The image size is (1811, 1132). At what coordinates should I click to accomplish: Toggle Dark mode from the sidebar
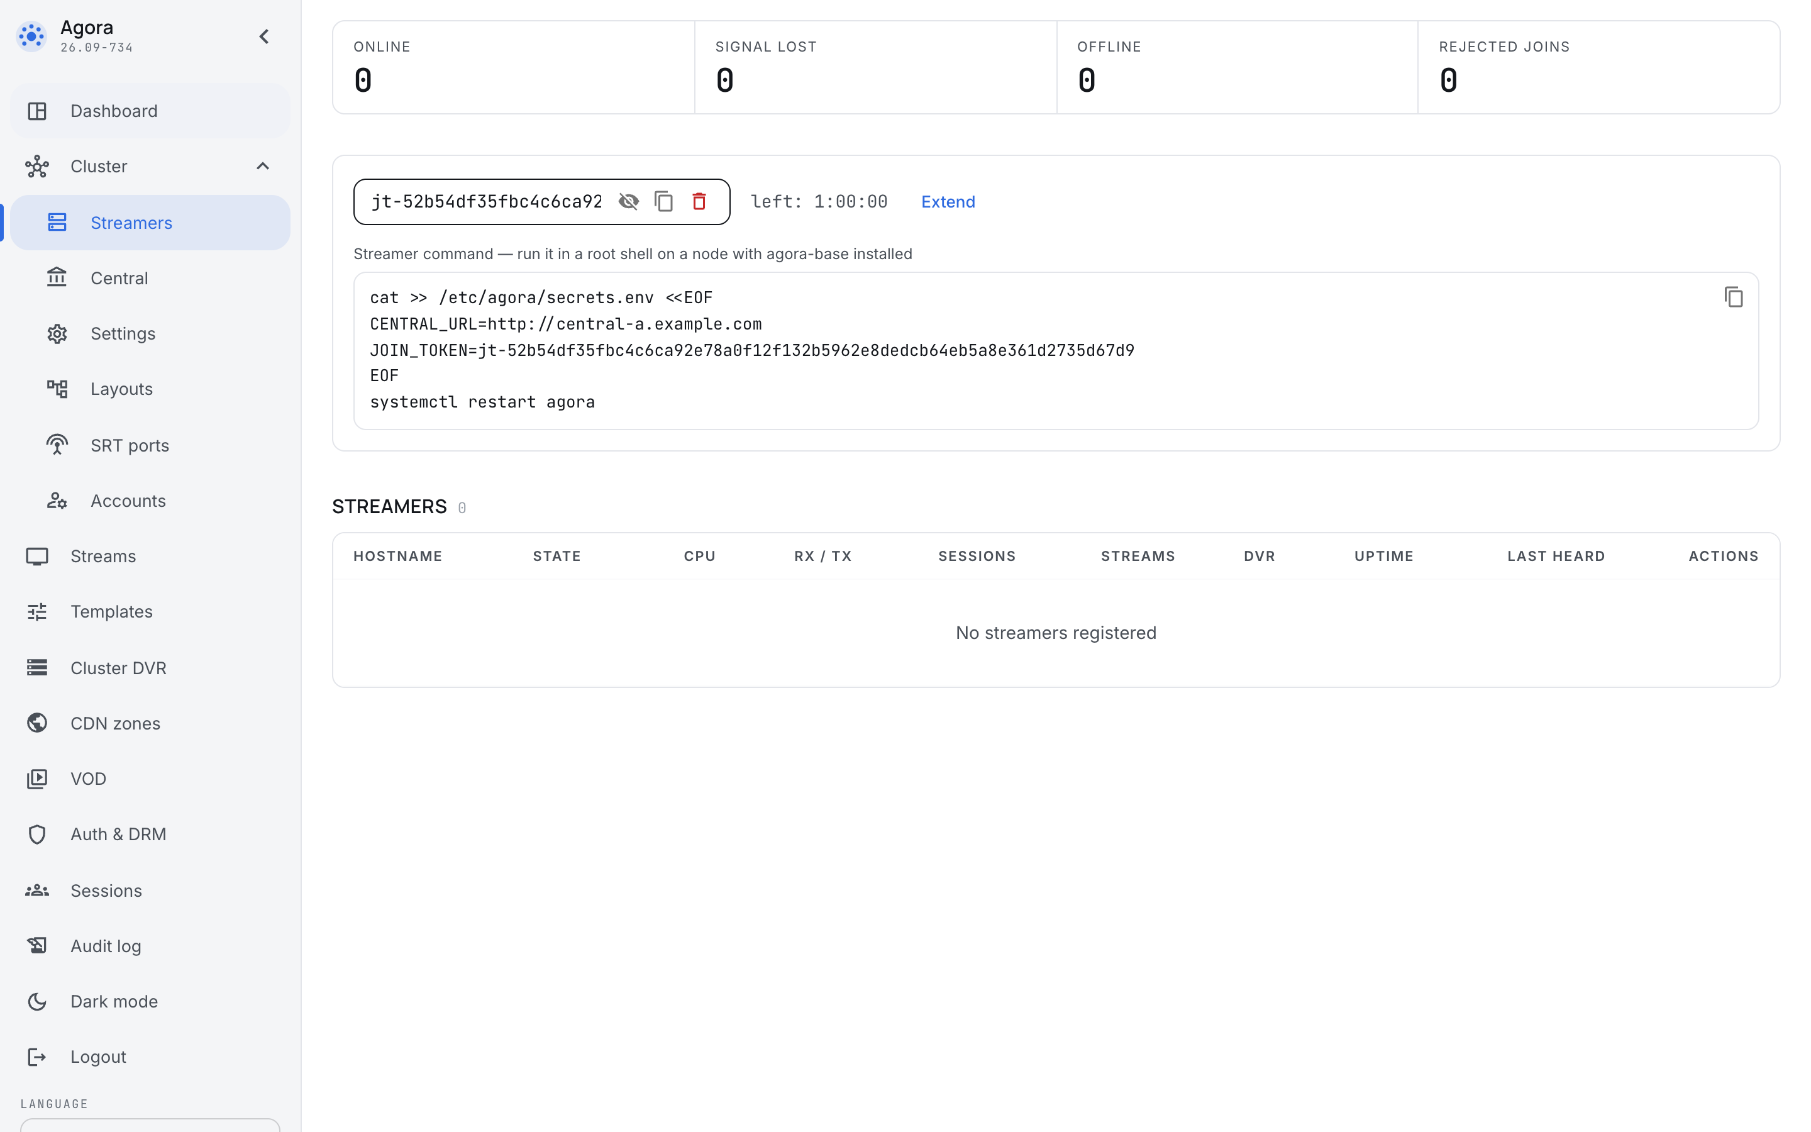pyautogui.click(x=150, y=1001)
